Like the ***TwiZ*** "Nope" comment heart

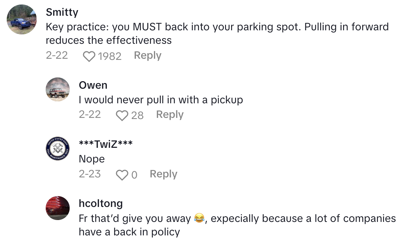coord(122,175)
